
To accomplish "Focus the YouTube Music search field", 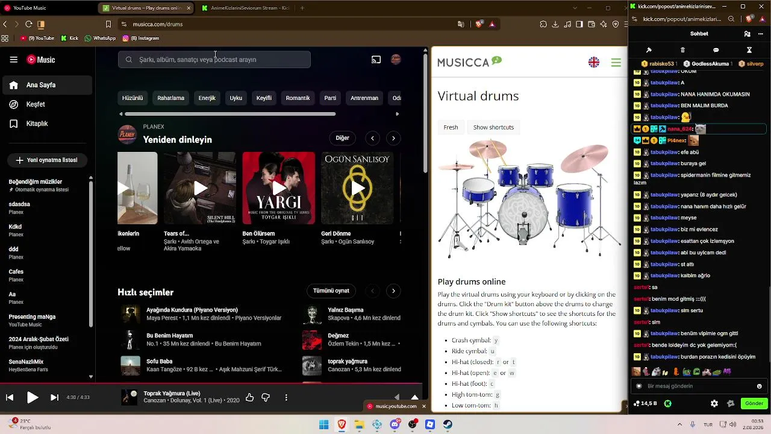I will 214,60.
